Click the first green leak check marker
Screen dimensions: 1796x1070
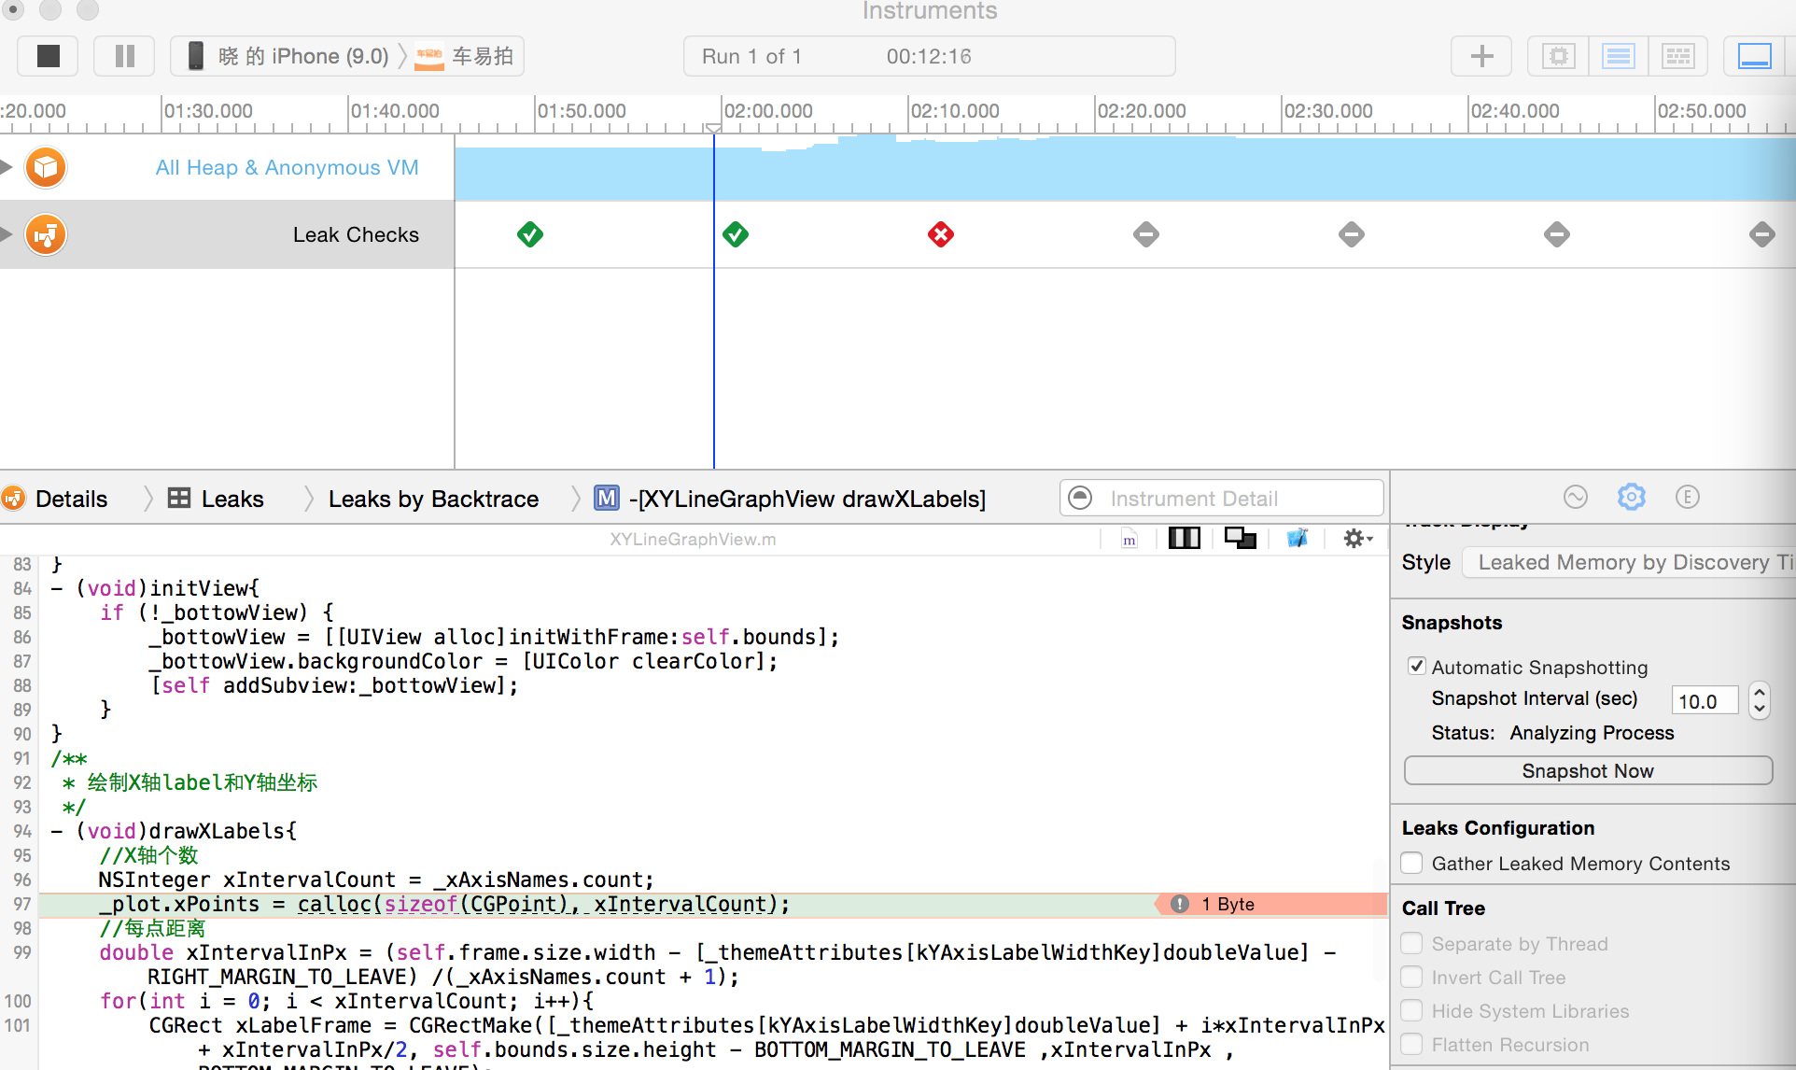[530, 234]
